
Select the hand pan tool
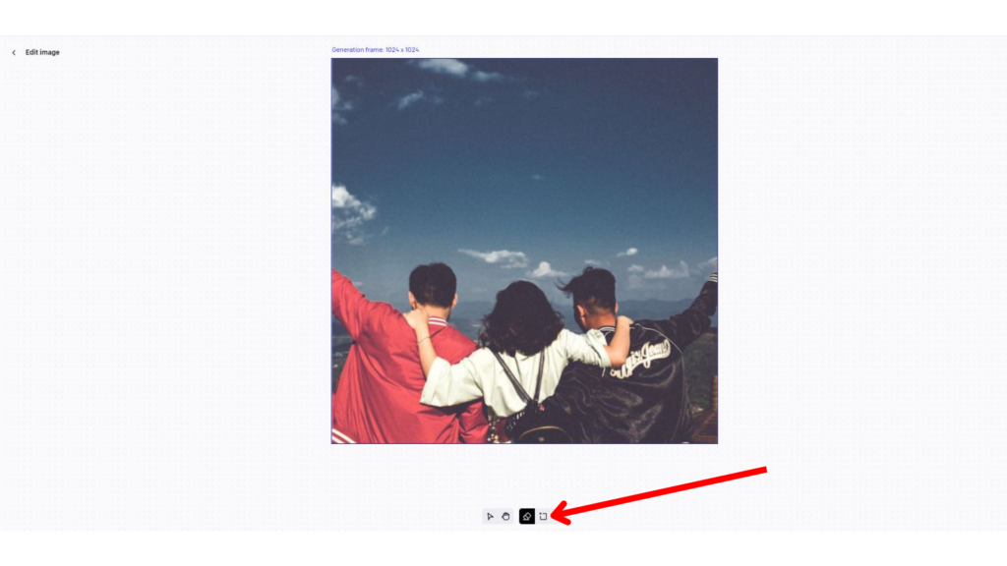pyautogui.click(x=506, y=516)
